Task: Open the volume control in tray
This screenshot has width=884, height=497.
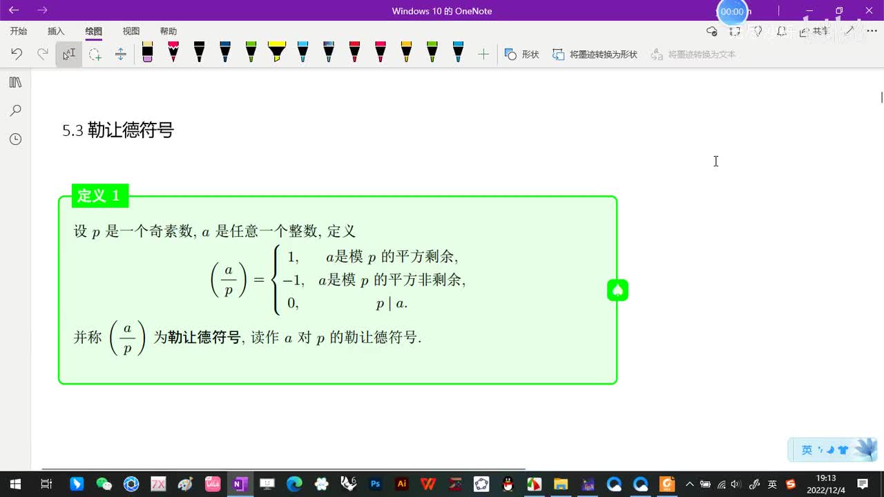Action: 736,484
